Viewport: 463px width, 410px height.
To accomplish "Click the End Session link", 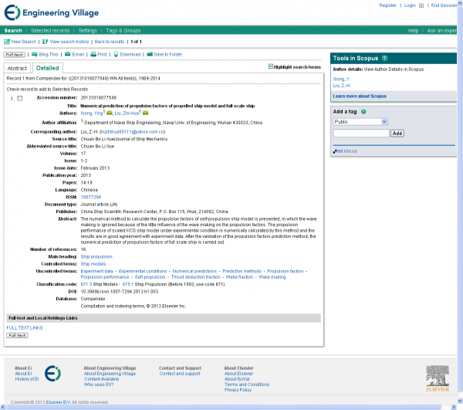I will click(444, 5).
